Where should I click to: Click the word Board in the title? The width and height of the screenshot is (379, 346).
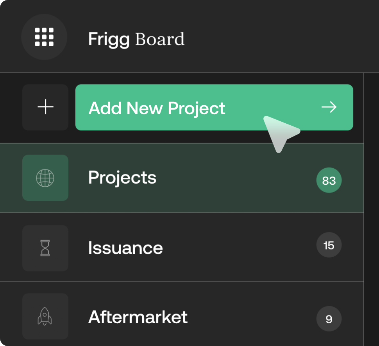point(159,40)
